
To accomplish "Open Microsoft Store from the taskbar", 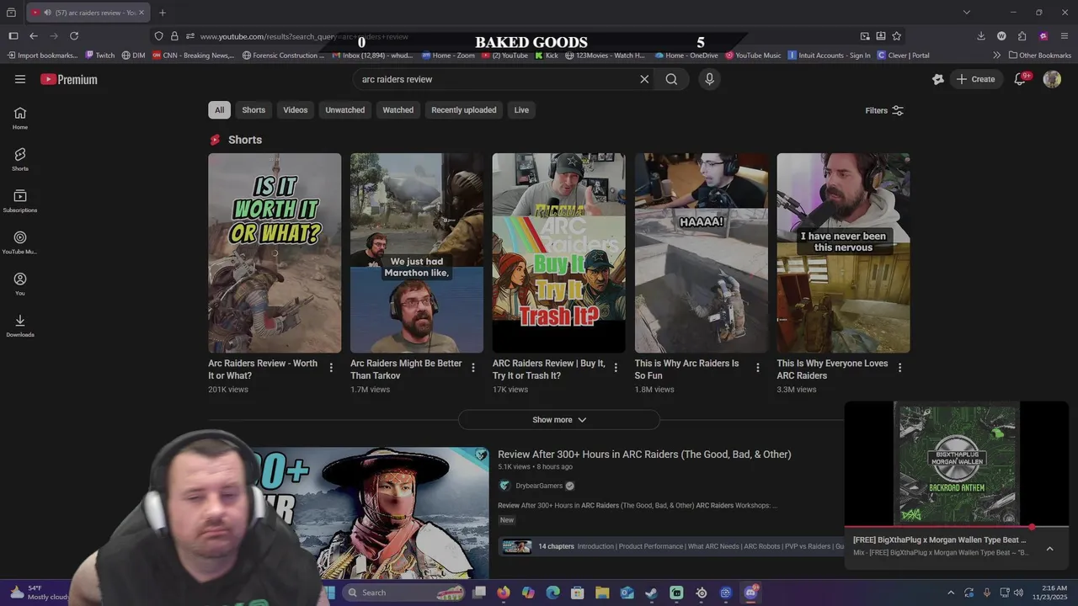I will [x=578, y=593].
